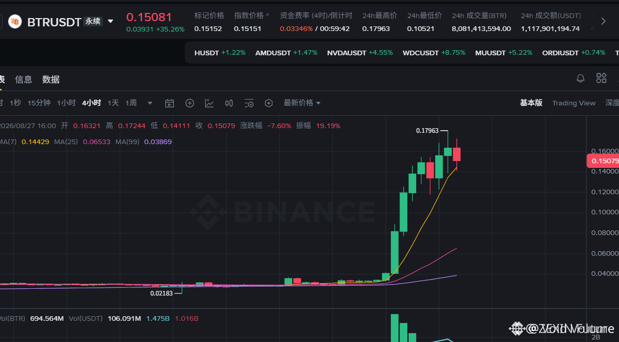Click the MA(99) indicator value 0.03869
This screenshot has width=619, height=342.
pos(158,142)
